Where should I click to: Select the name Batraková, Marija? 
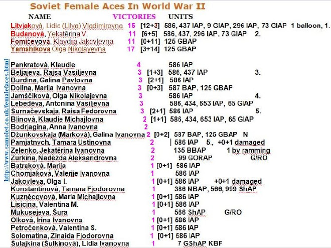click(38, 166)
